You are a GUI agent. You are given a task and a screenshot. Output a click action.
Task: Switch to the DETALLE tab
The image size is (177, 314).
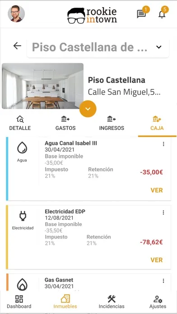tap(20, 123)
